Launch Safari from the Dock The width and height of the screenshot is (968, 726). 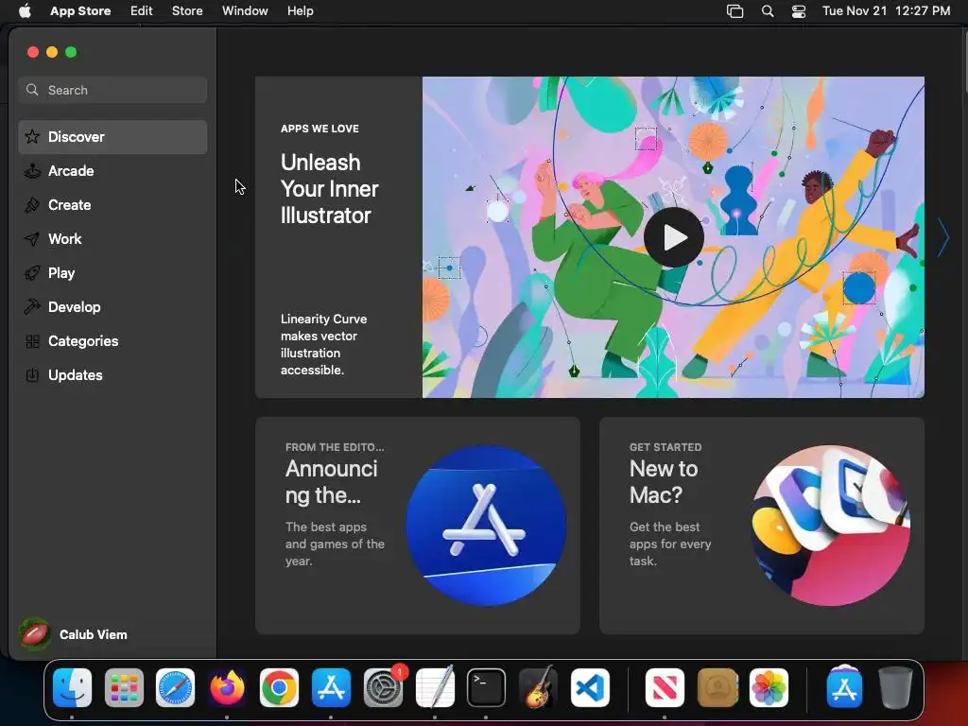pos(175,688)
